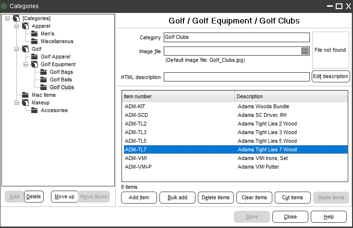Image resolution: width=353 pixels, height=228 pixels.
Task: Click the Move up button
Action: tap(64, 197)
